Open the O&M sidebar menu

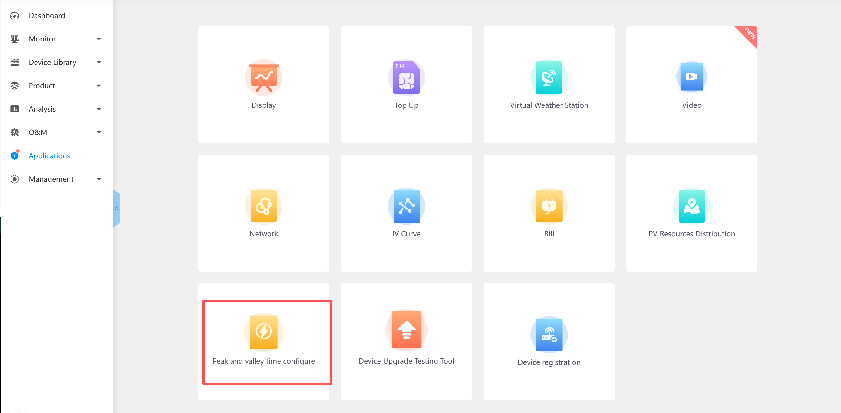click(x=38, y=132)
